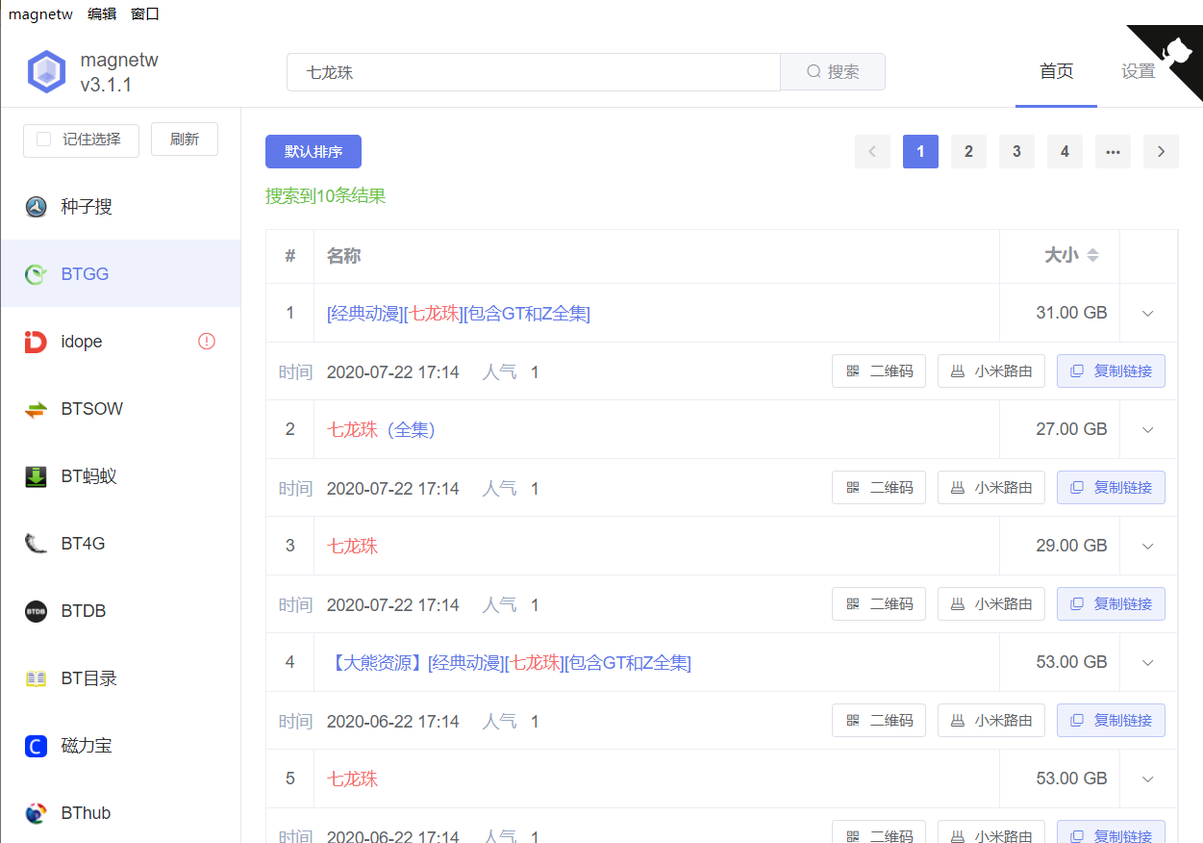Screen dimensions: 1203x843
Task: Copy link of the 大熊资源 result
Action: pos(1111,721)
